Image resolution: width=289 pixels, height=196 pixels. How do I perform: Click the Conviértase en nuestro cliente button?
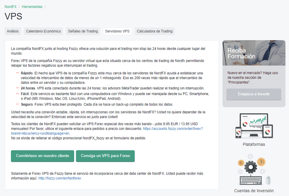click(x=42, y=156)
